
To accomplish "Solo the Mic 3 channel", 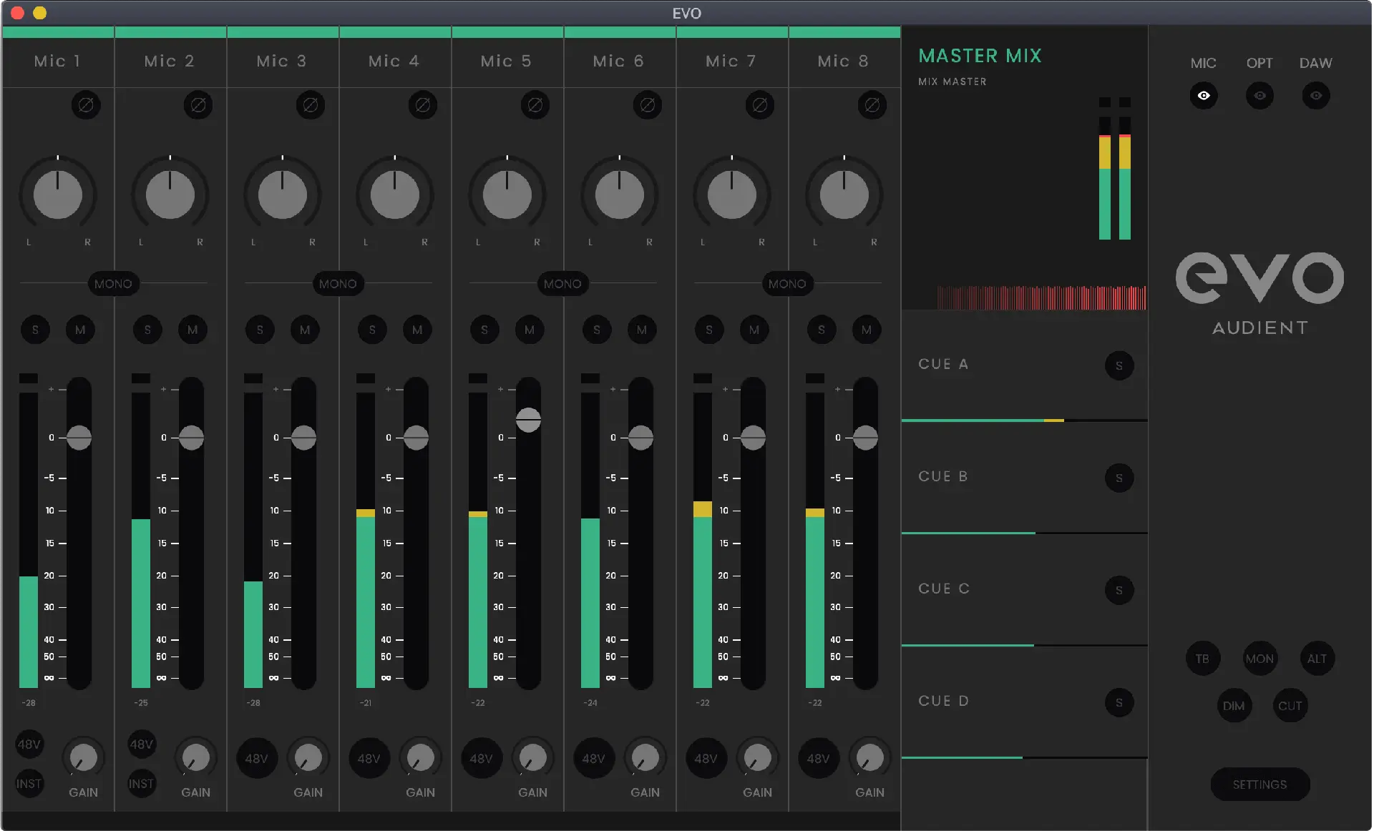I will (260, 330).
